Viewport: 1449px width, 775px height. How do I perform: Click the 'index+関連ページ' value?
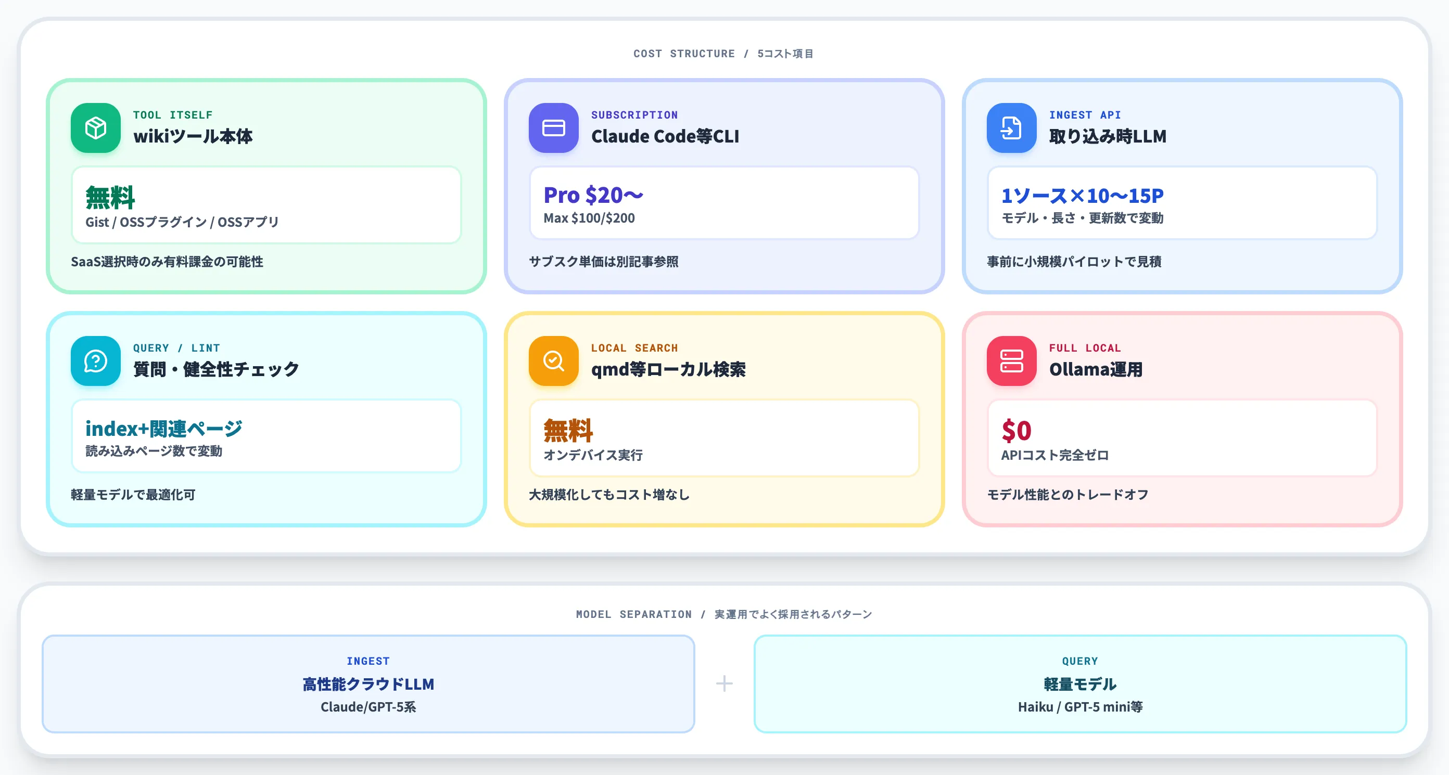pos(163,429)
